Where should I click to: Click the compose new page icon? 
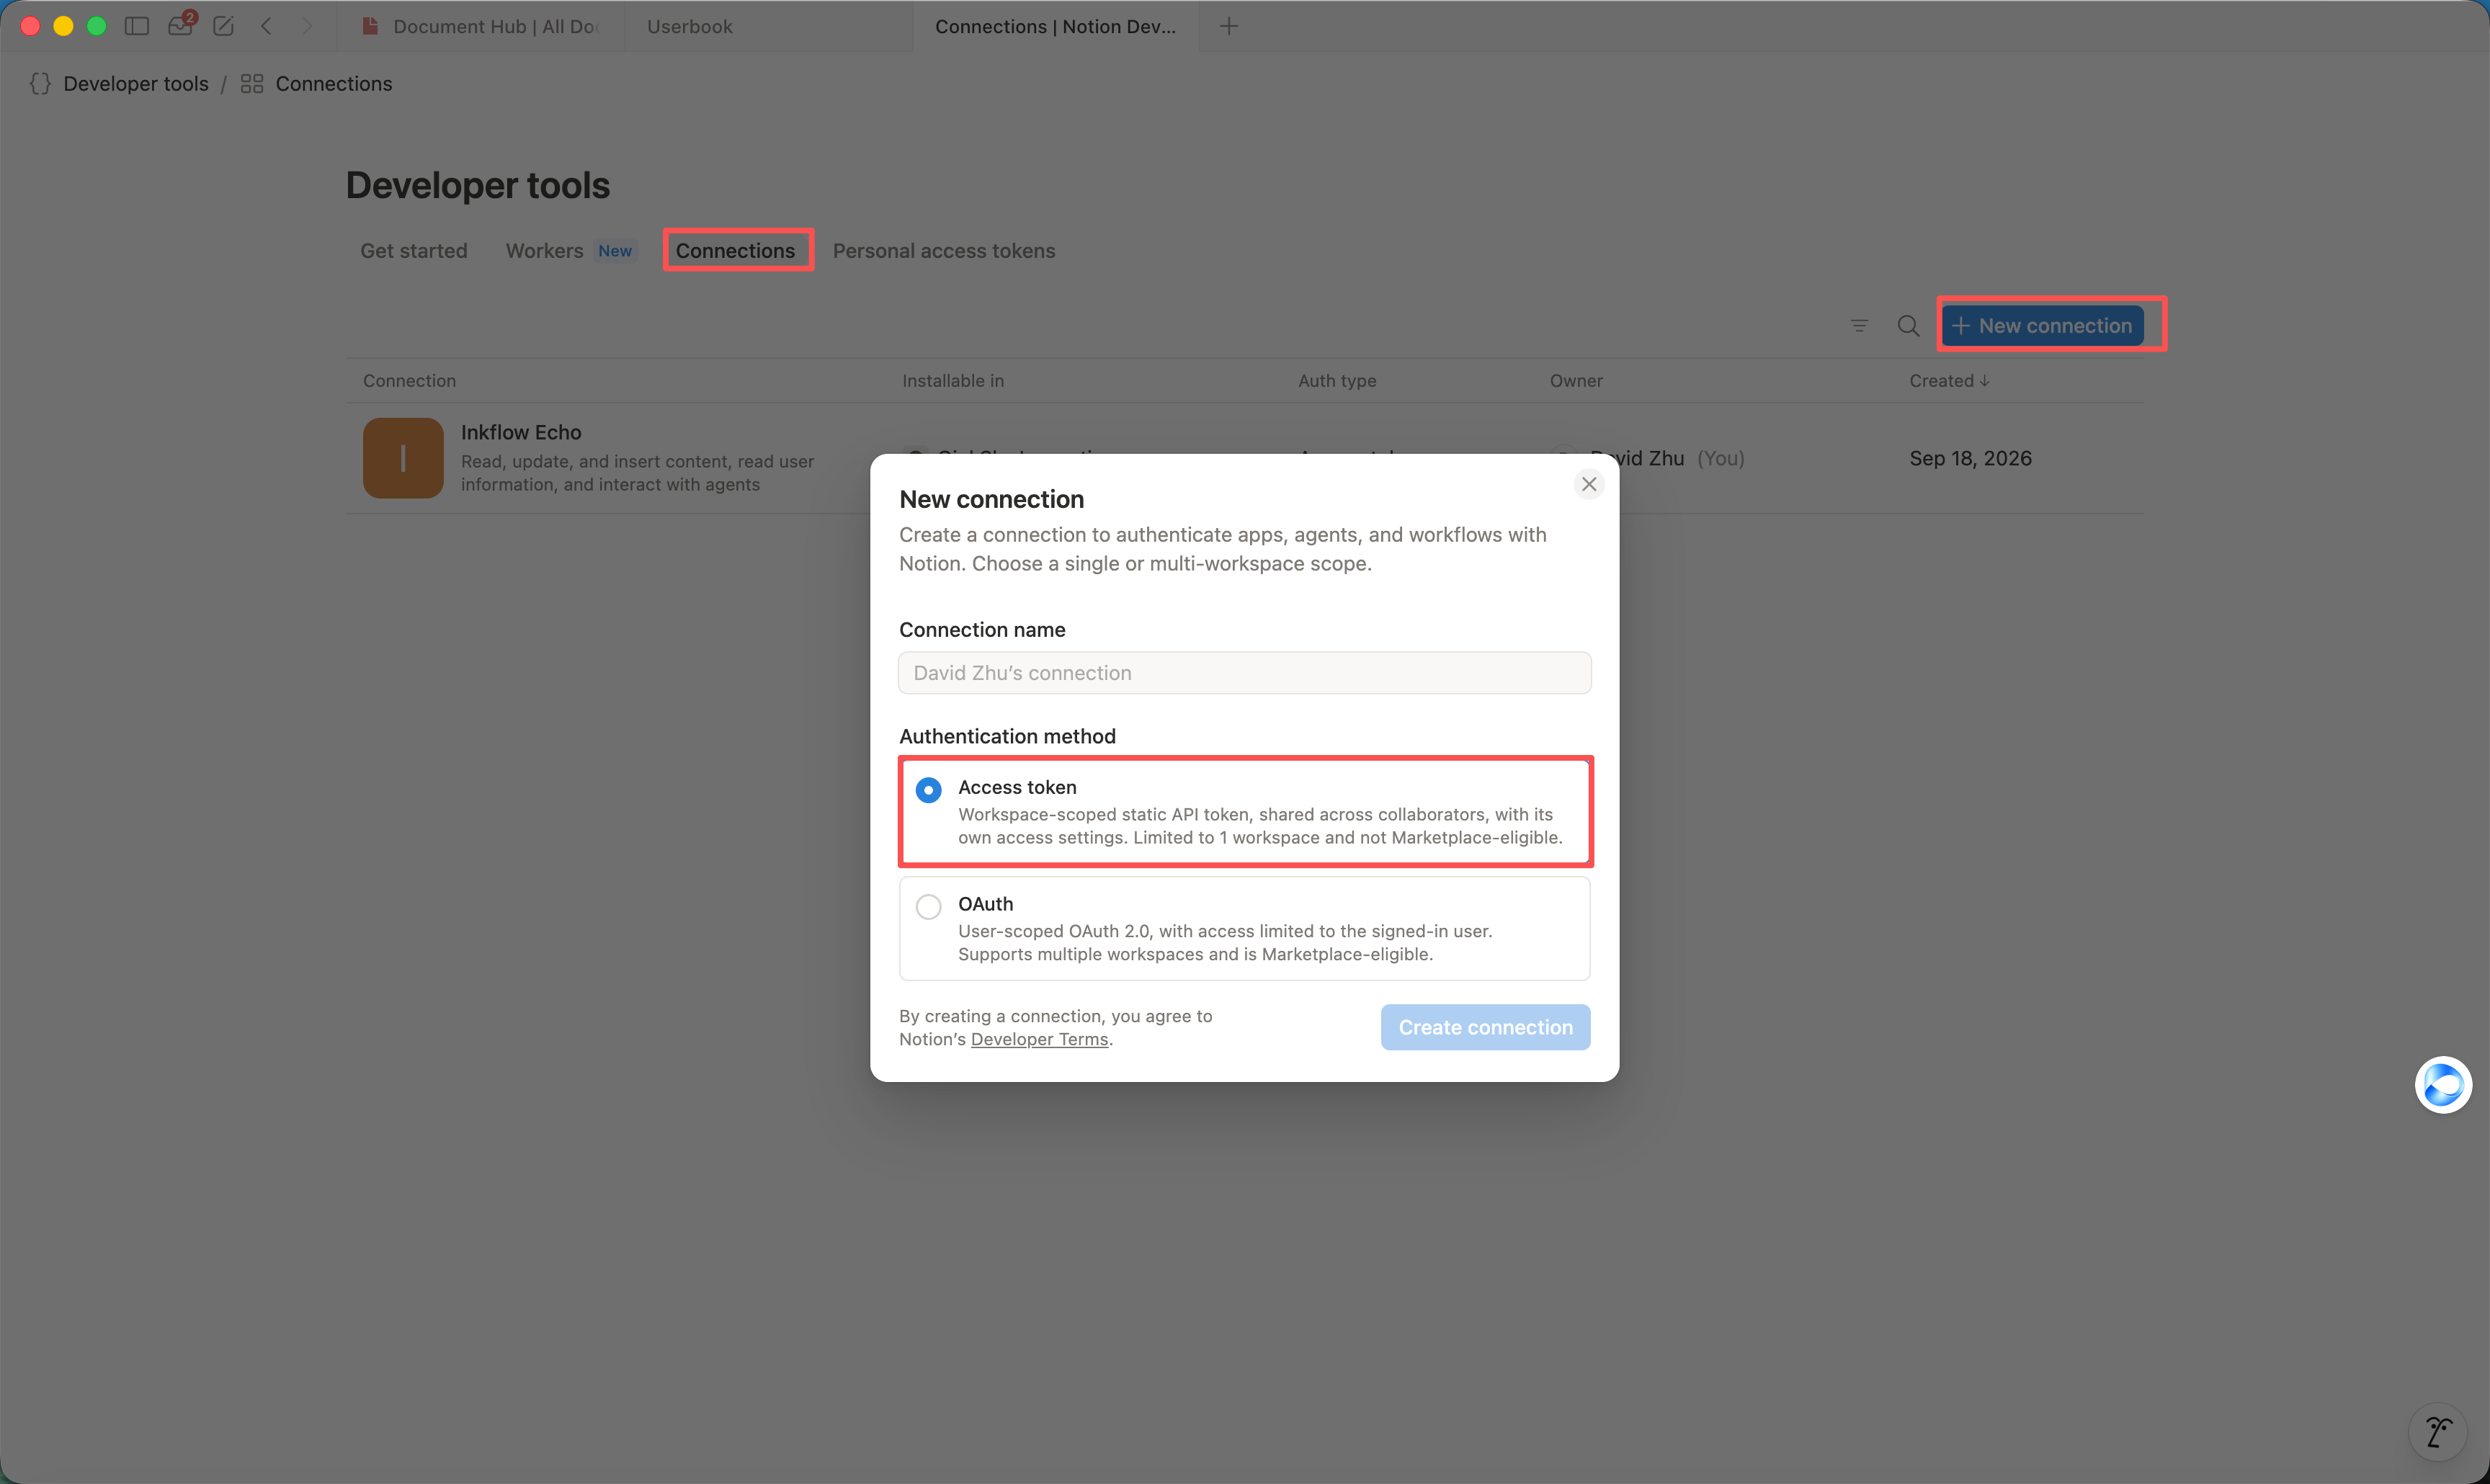[x=223, y=26]
